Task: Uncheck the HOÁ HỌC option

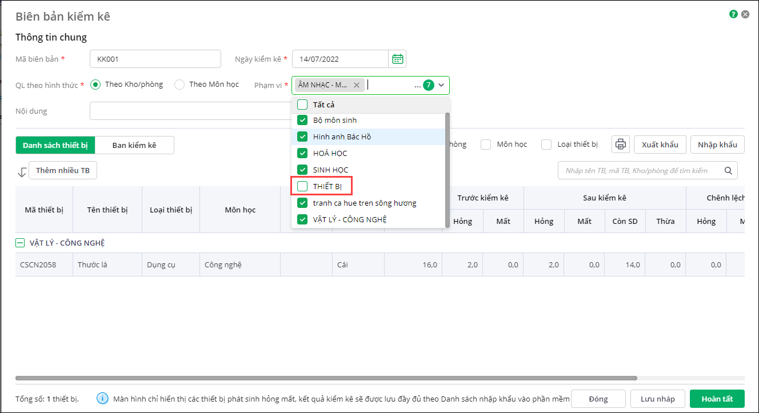Action: pyautogui.click(x=302, y=153)
